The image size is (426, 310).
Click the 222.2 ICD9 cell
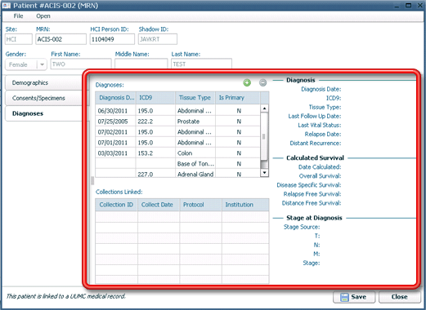pyautogui.click(x=155, y=122)
